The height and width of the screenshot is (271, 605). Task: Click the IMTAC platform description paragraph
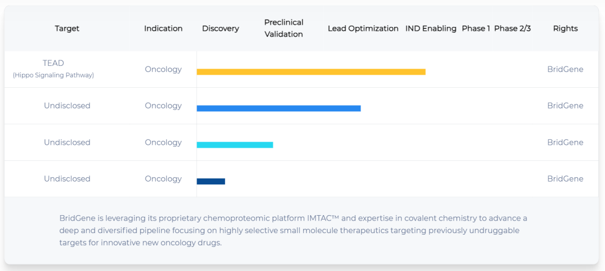tap(293, 231)
